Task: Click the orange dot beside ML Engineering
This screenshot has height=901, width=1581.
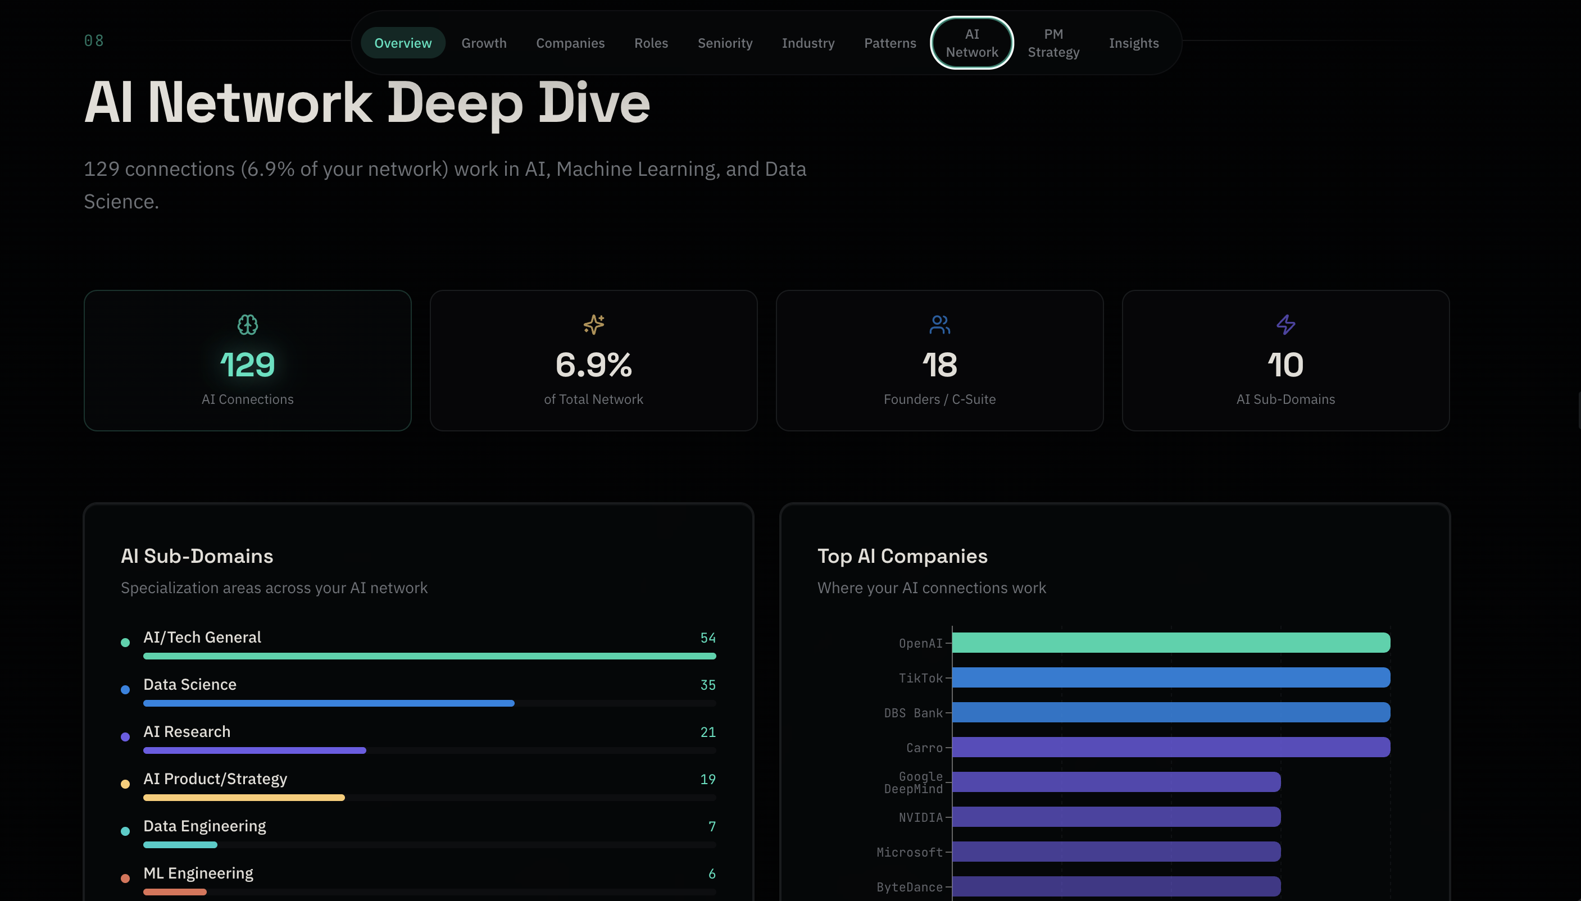Action: click(125, 878)
